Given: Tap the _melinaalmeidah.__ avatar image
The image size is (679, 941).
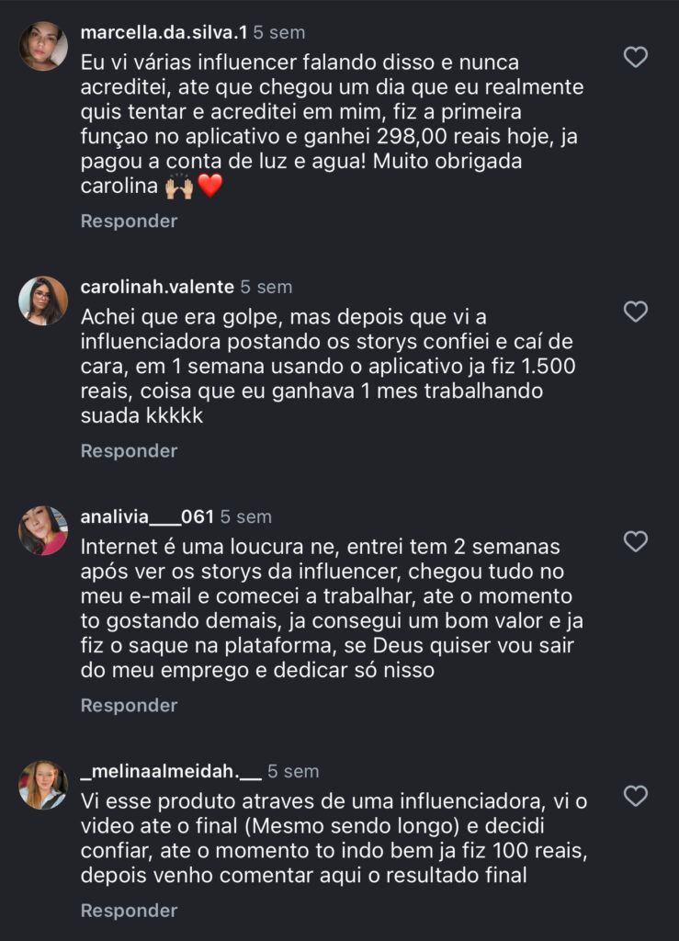Looking at the screenshot, I should (43, 785).
